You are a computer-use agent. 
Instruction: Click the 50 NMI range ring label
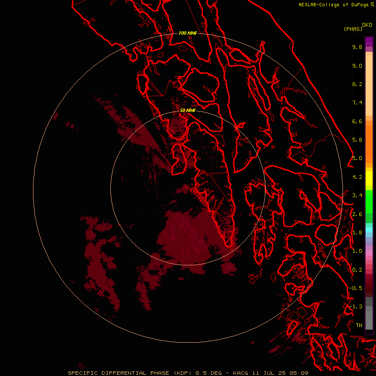[x=188, y=110]
